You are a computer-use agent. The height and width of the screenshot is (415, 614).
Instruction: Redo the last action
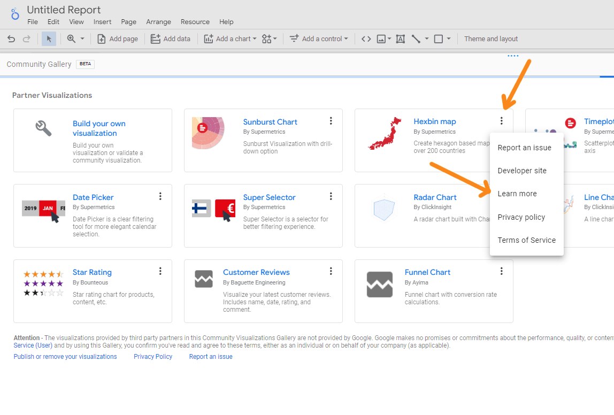(x=27, y=39)
